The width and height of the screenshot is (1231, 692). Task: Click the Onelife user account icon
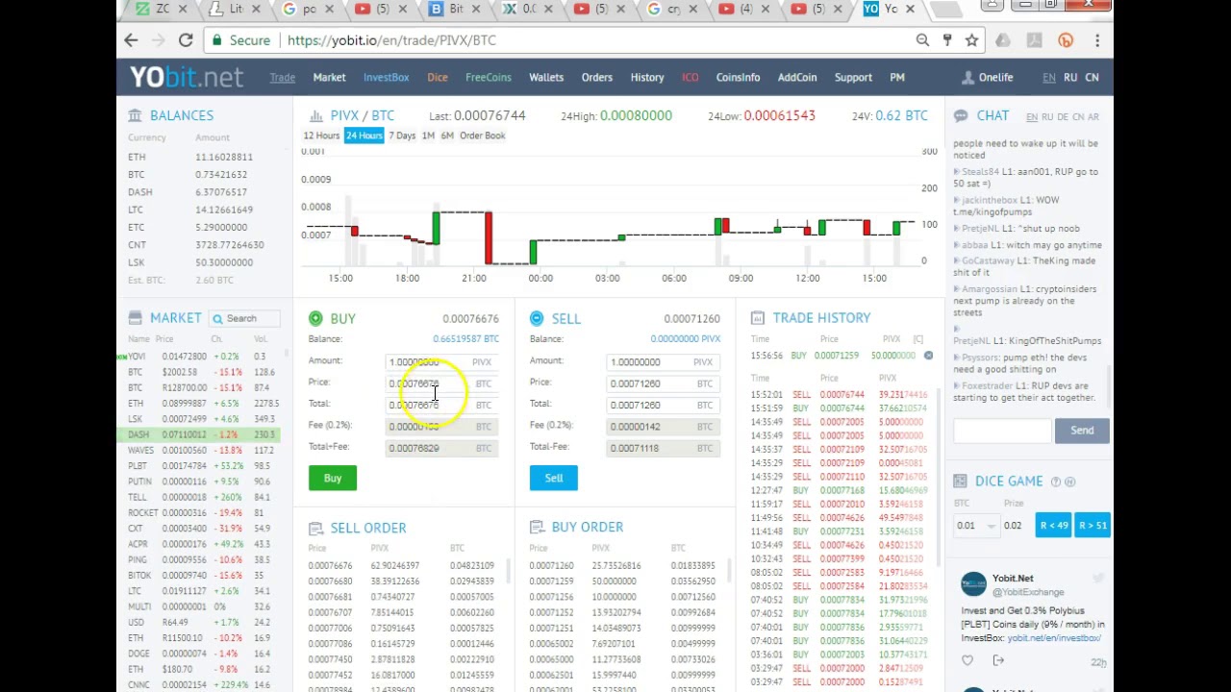tap(967, 77)
